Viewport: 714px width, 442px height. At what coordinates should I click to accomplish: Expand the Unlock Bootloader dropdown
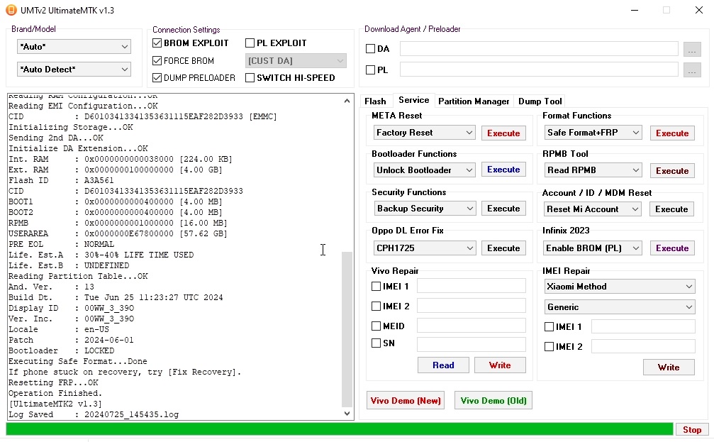pyautogui.click(x=425, y=170)
